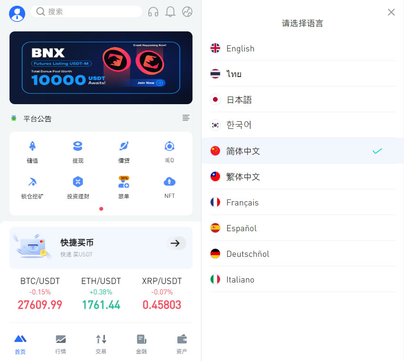Select ไทย Thai language option
The width and height of the screenshot is (404, 361).
302,74
